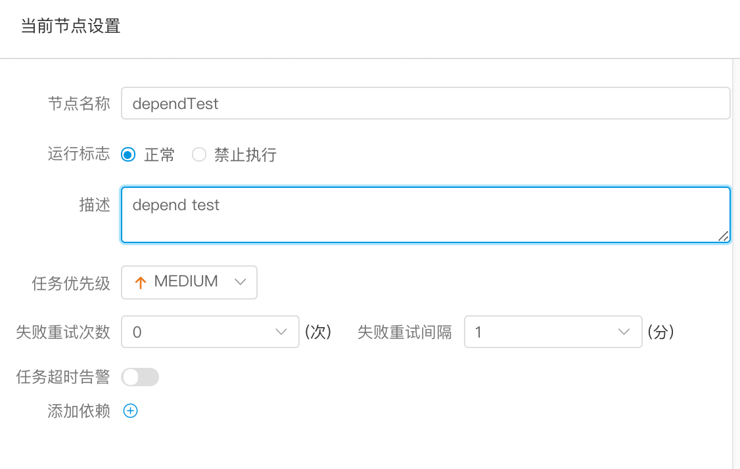The image size is (740, 469).
Task: Expand the failed retry count dropdown showing 0
Action: [205, 332]
